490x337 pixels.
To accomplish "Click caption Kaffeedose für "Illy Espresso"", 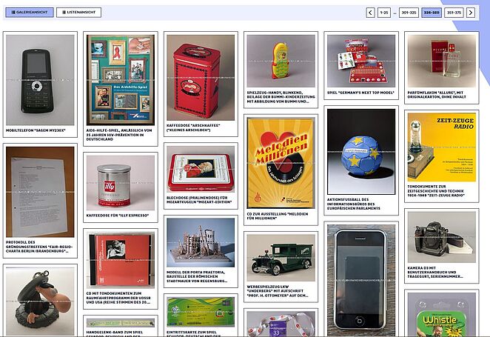I will pos(118,216).
